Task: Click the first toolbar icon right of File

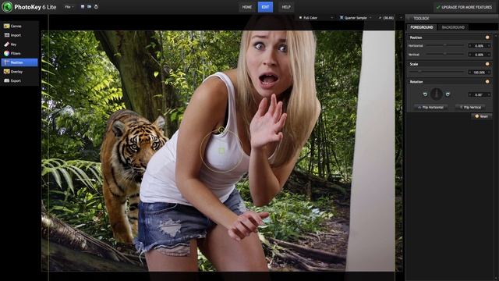Action: (x=83, y=7)
